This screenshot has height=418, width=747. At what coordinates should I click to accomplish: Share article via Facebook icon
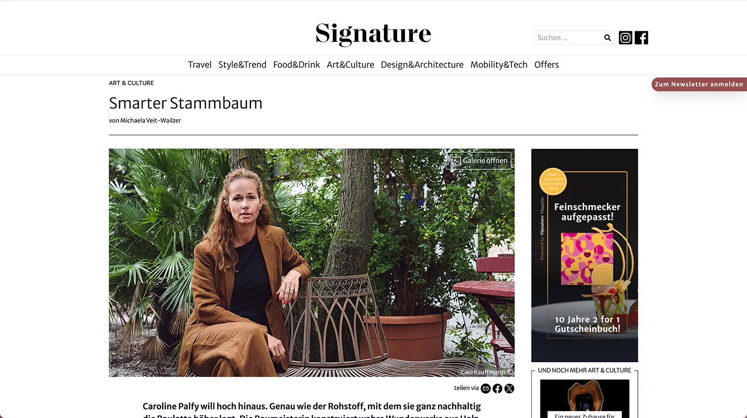pyautogui.click(x=498, y=389)
